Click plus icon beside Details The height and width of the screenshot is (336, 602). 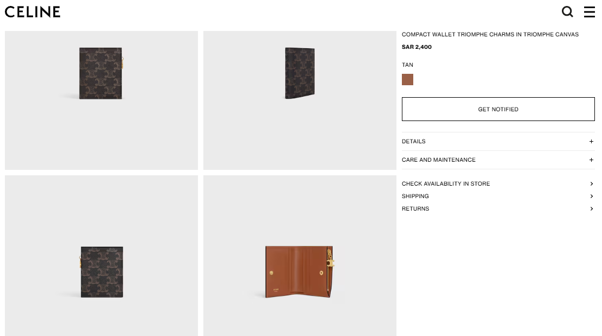pyautogui.click(x=591, y=142)
